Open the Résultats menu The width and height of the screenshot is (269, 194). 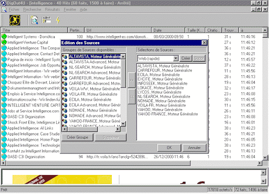click(52, 10)
